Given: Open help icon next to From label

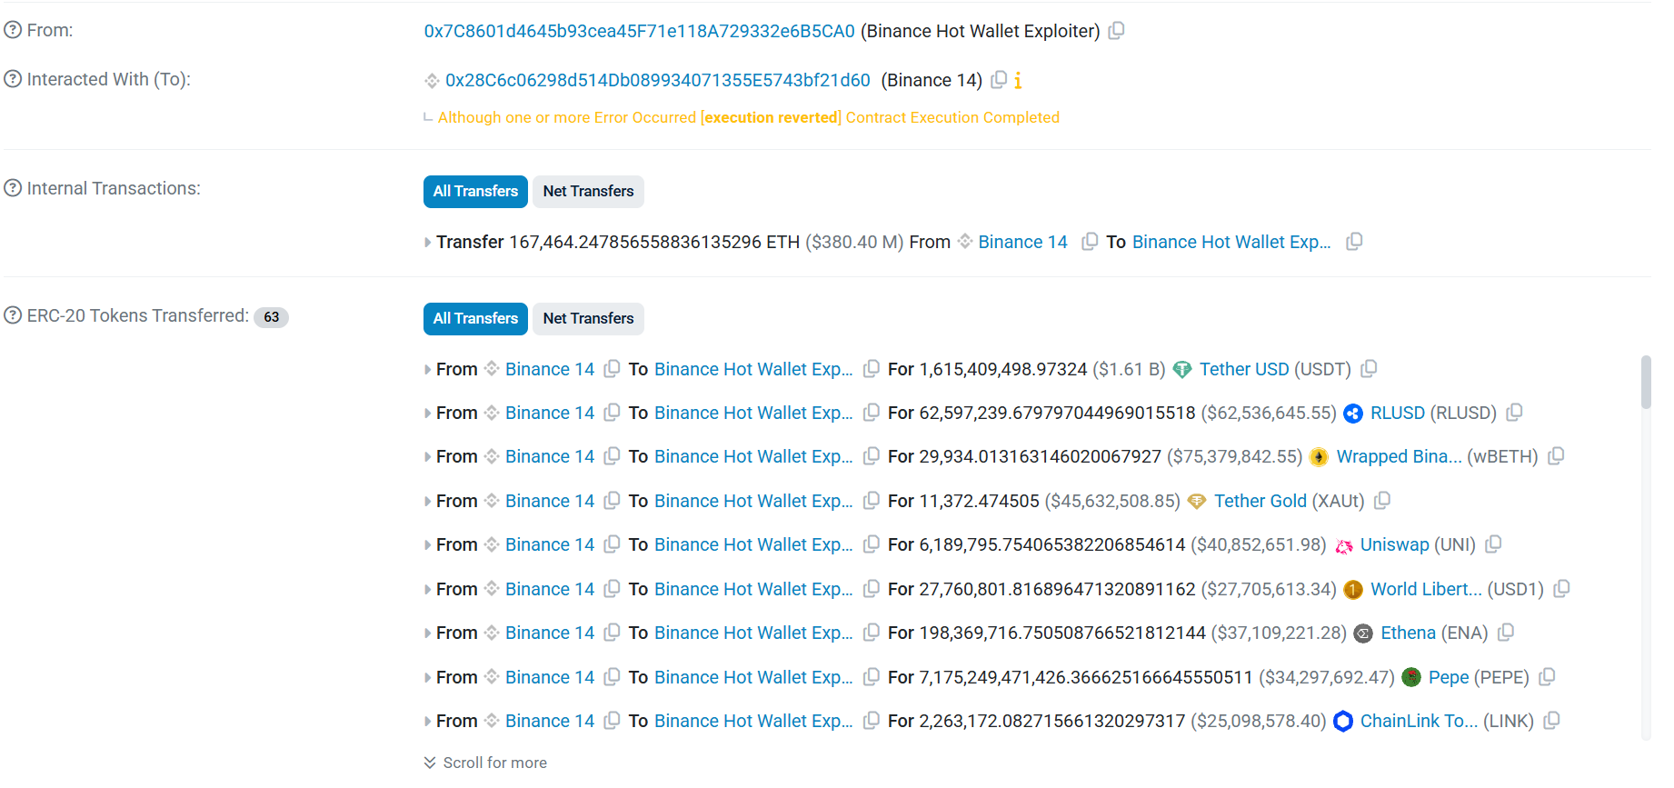Looking at the screenshot, I should tap(13, 30).
